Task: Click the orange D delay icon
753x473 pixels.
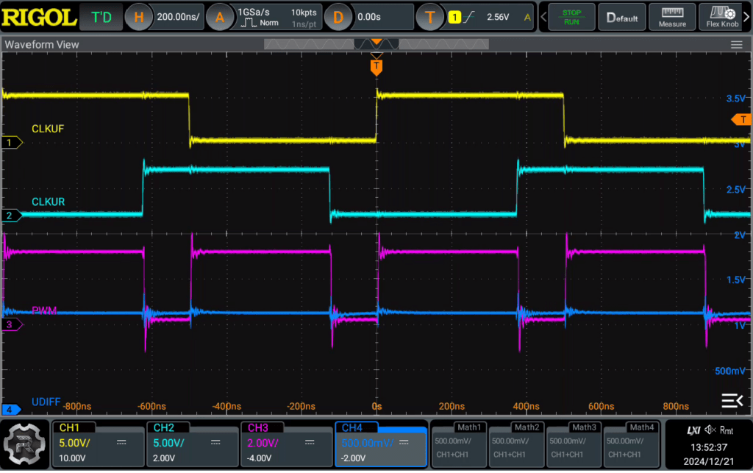Action: click(338, 18)
